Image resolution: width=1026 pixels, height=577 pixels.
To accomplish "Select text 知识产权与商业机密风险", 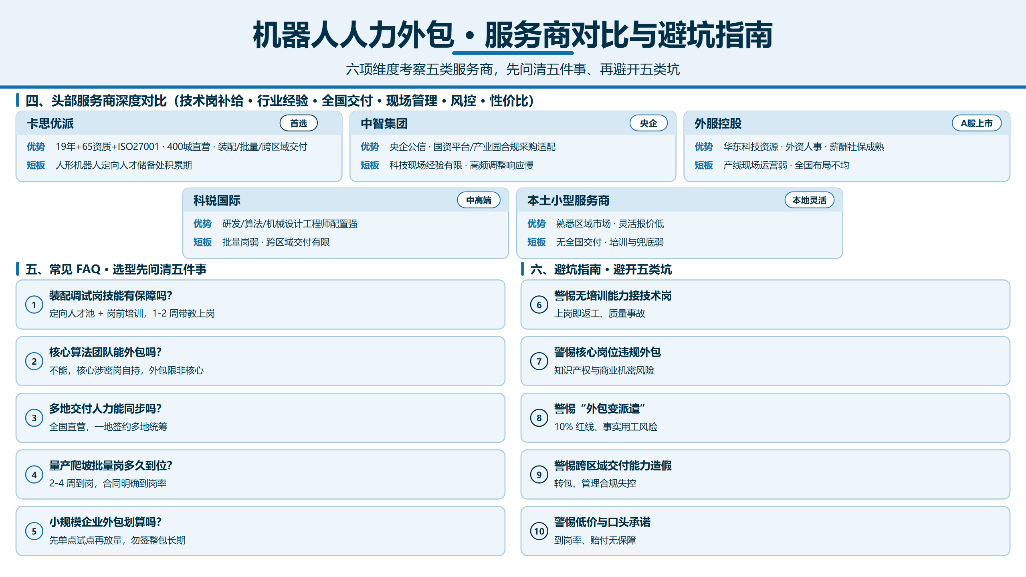I will [x=604, y=370].
